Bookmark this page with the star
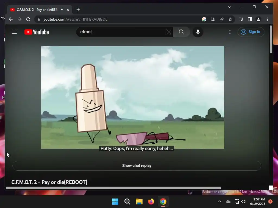This screenshot has height=208, width=278. coord(230,19)
